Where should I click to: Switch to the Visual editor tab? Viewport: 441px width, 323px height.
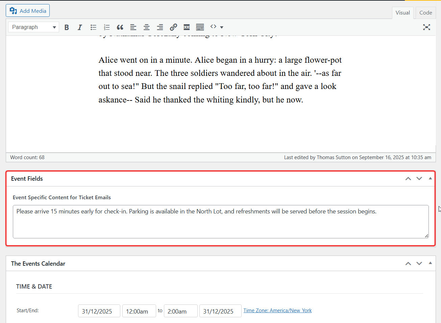pyautogui.click(x=402, y=13)
